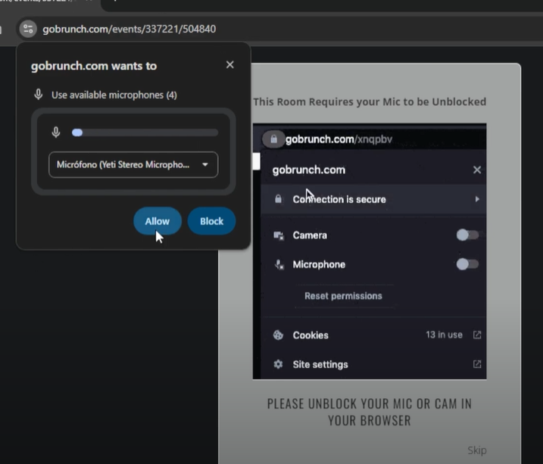Click 'Use available microphones (4)' text

pyautogui.click(x=114, y=95)
